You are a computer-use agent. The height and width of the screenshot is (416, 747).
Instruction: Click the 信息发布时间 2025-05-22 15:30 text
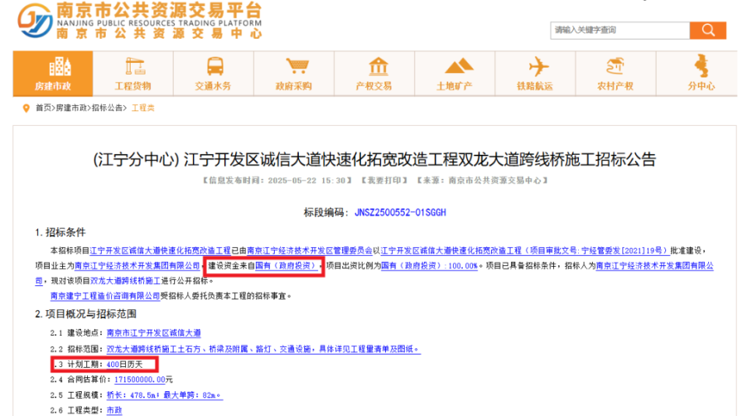coord(277,180)
